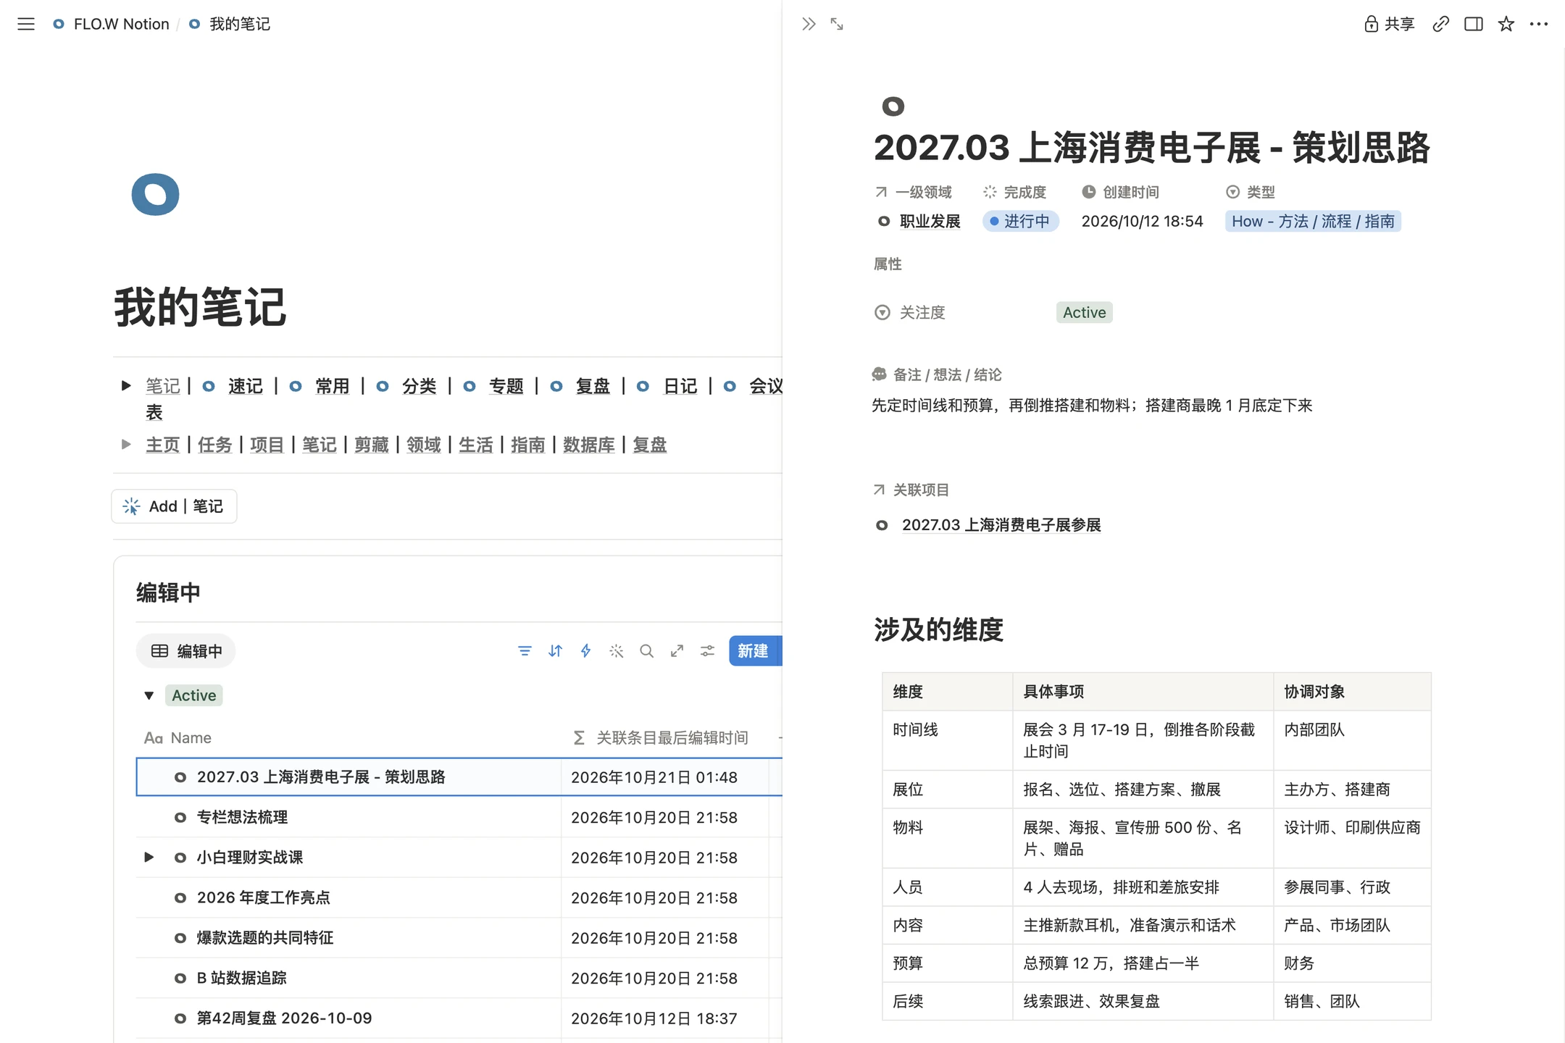Open the side peek page in full view
Screen dimensions: 1565x1043
(837, 24)
